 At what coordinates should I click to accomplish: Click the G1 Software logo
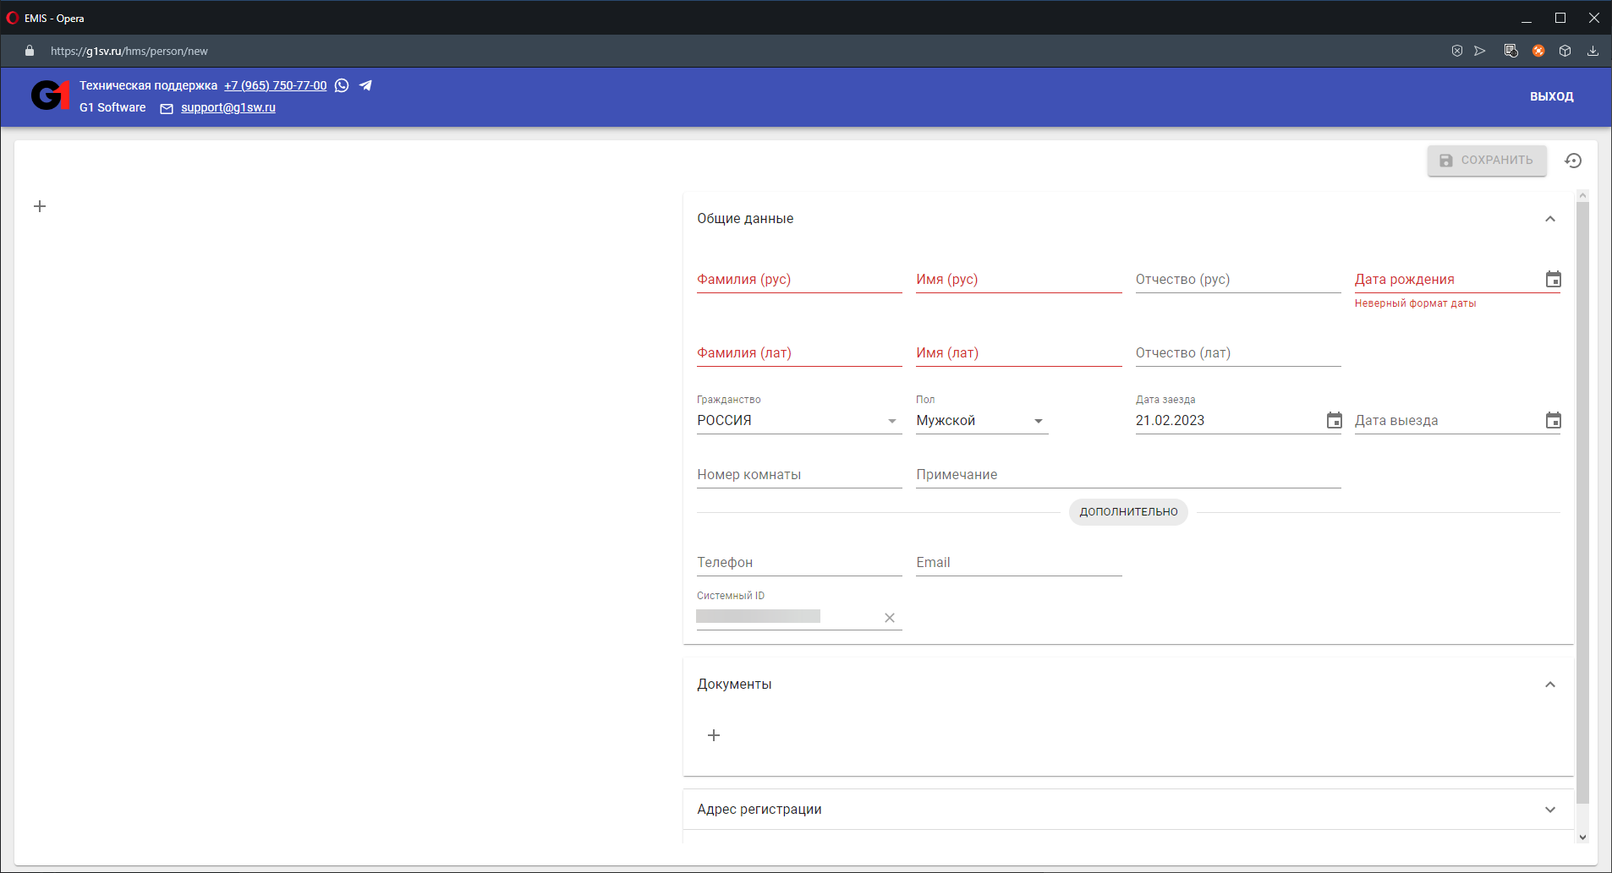point(50,95)
